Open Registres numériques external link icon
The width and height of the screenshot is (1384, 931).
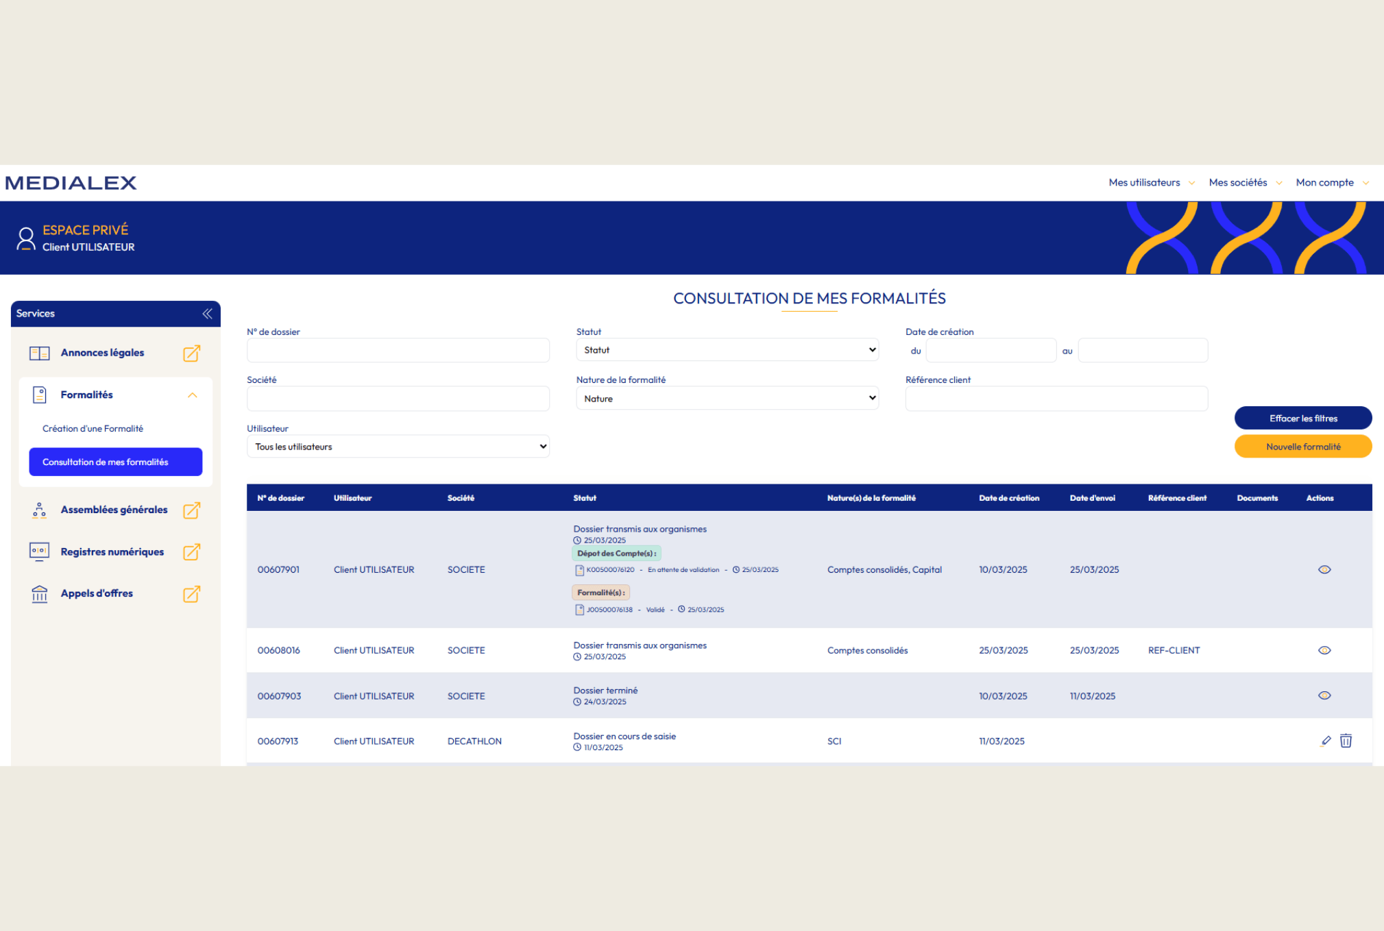coord(191,552)
